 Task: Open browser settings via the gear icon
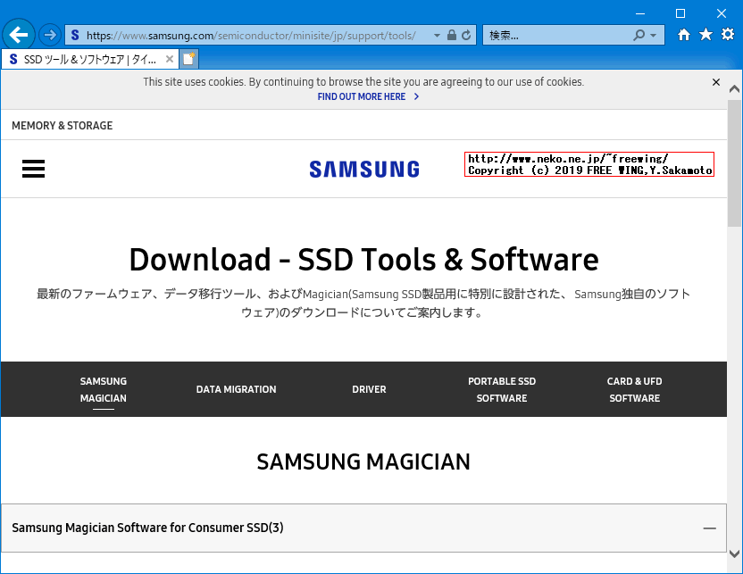click(x=725, y=34)
